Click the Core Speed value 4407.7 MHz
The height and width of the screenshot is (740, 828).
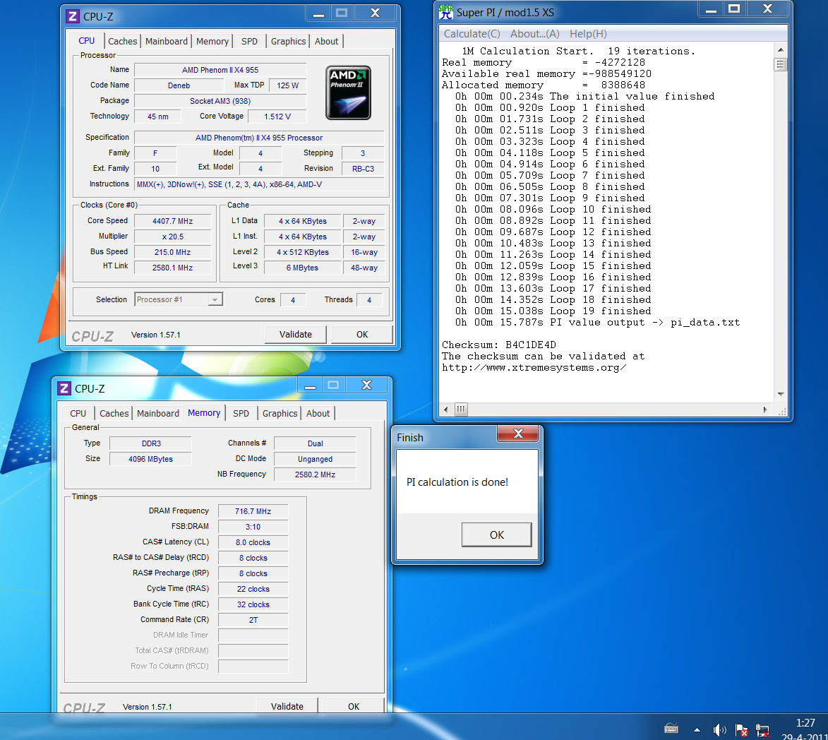[173, 221]
